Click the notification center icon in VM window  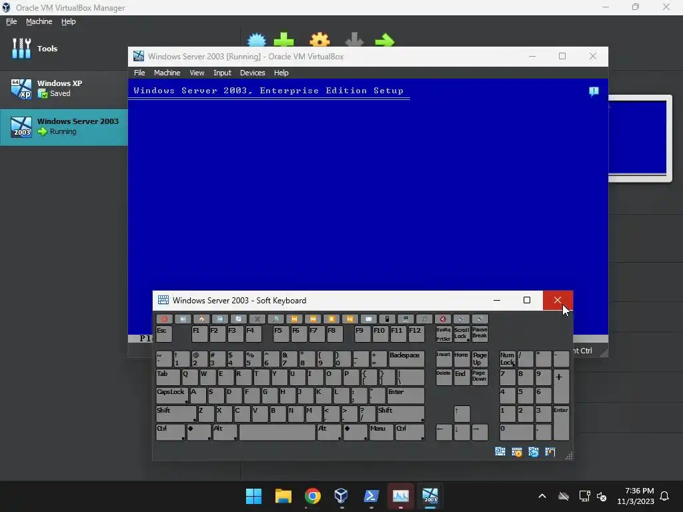point(594,91)
